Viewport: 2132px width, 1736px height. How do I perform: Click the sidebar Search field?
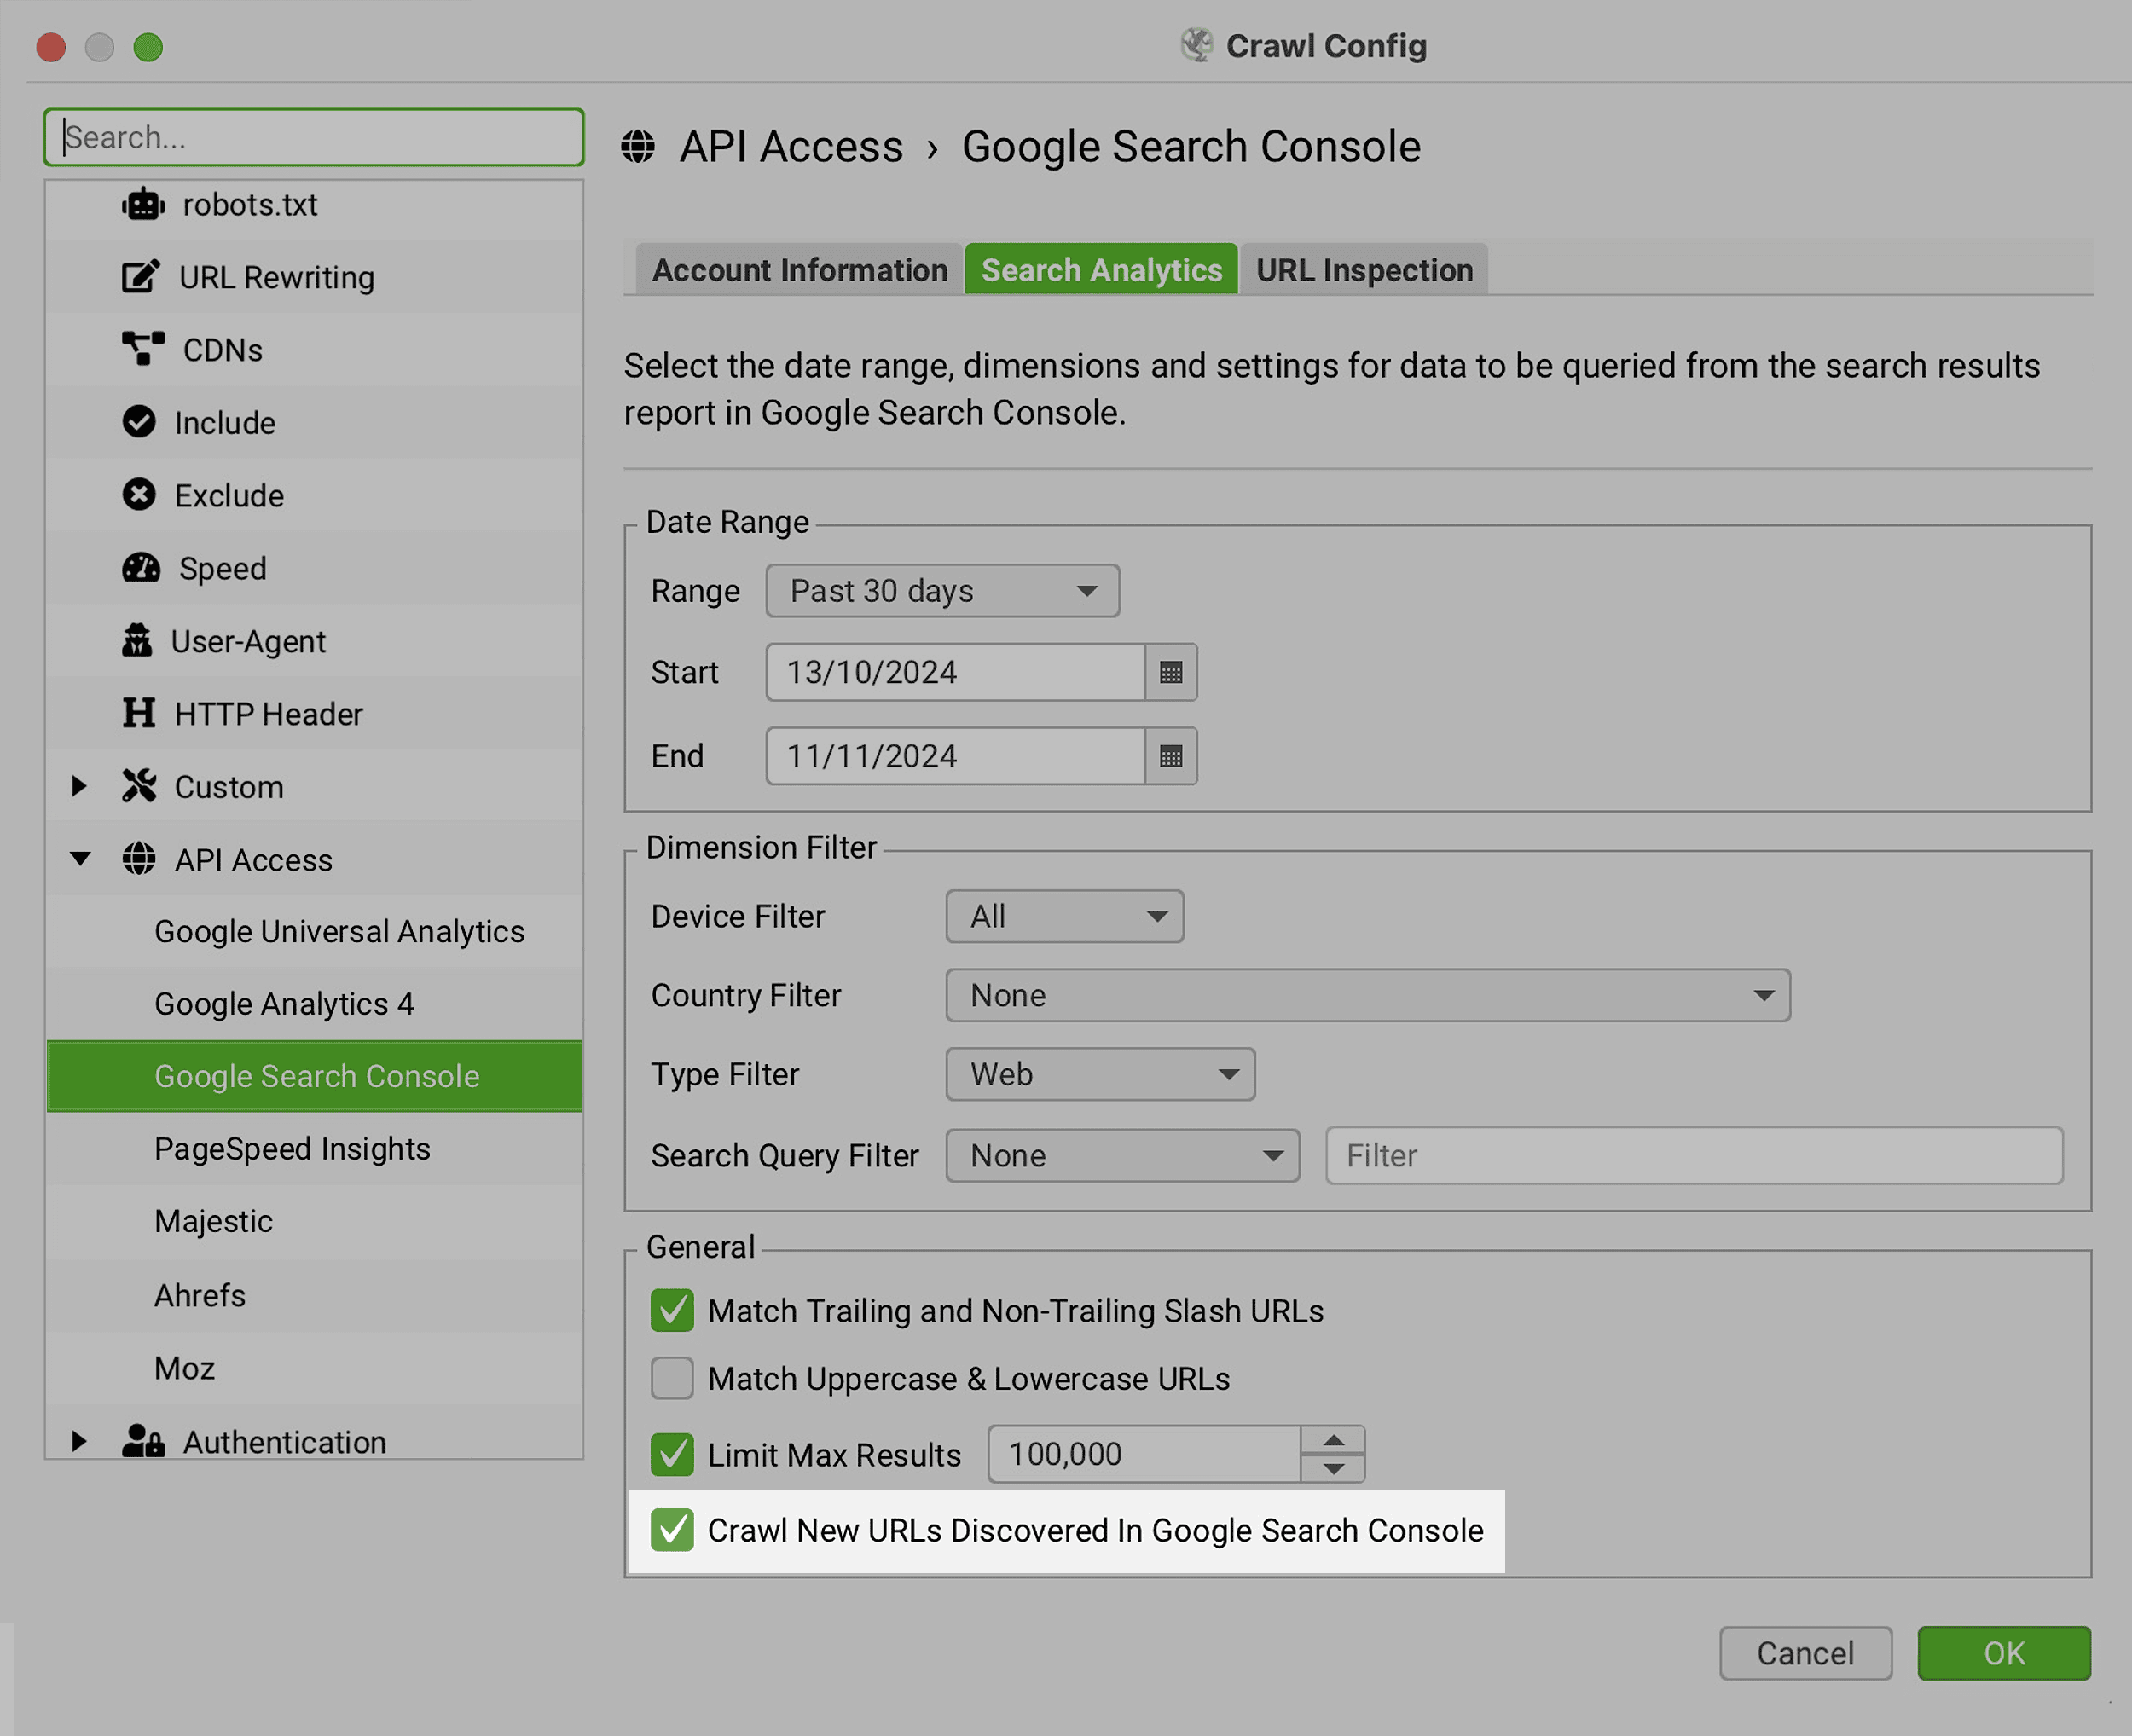(x=314, y=137)
